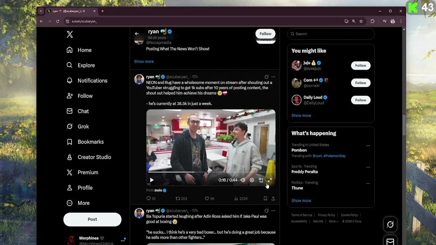Go back using profile header arrow
The image size is (436, 245).
click(137, 34)
